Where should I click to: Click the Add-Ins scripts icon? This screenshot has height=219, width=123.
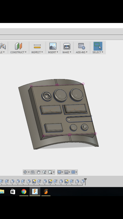pyautogui.click(x=81, y=46)
